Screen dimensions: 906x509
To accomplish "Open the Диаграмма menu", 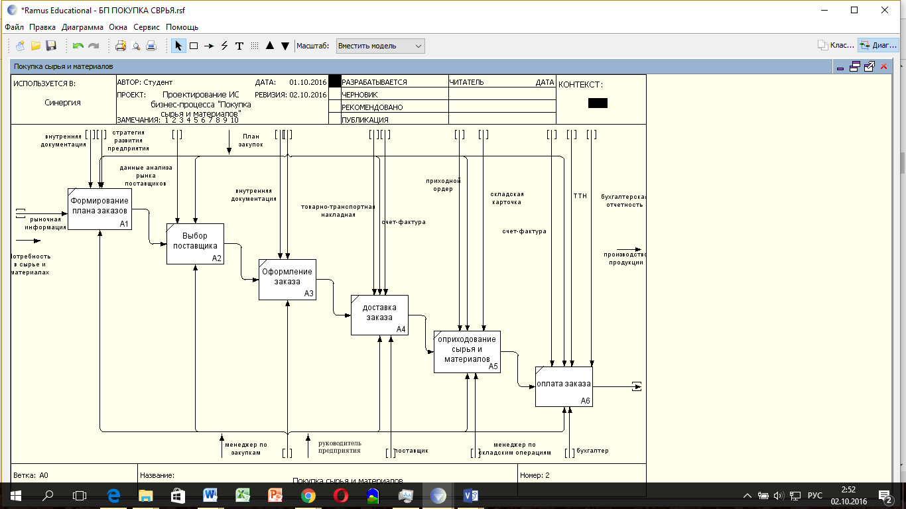I will tap(82, 27).
